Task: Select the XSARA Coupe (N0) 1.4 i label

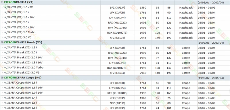Action: pos(22,98)
